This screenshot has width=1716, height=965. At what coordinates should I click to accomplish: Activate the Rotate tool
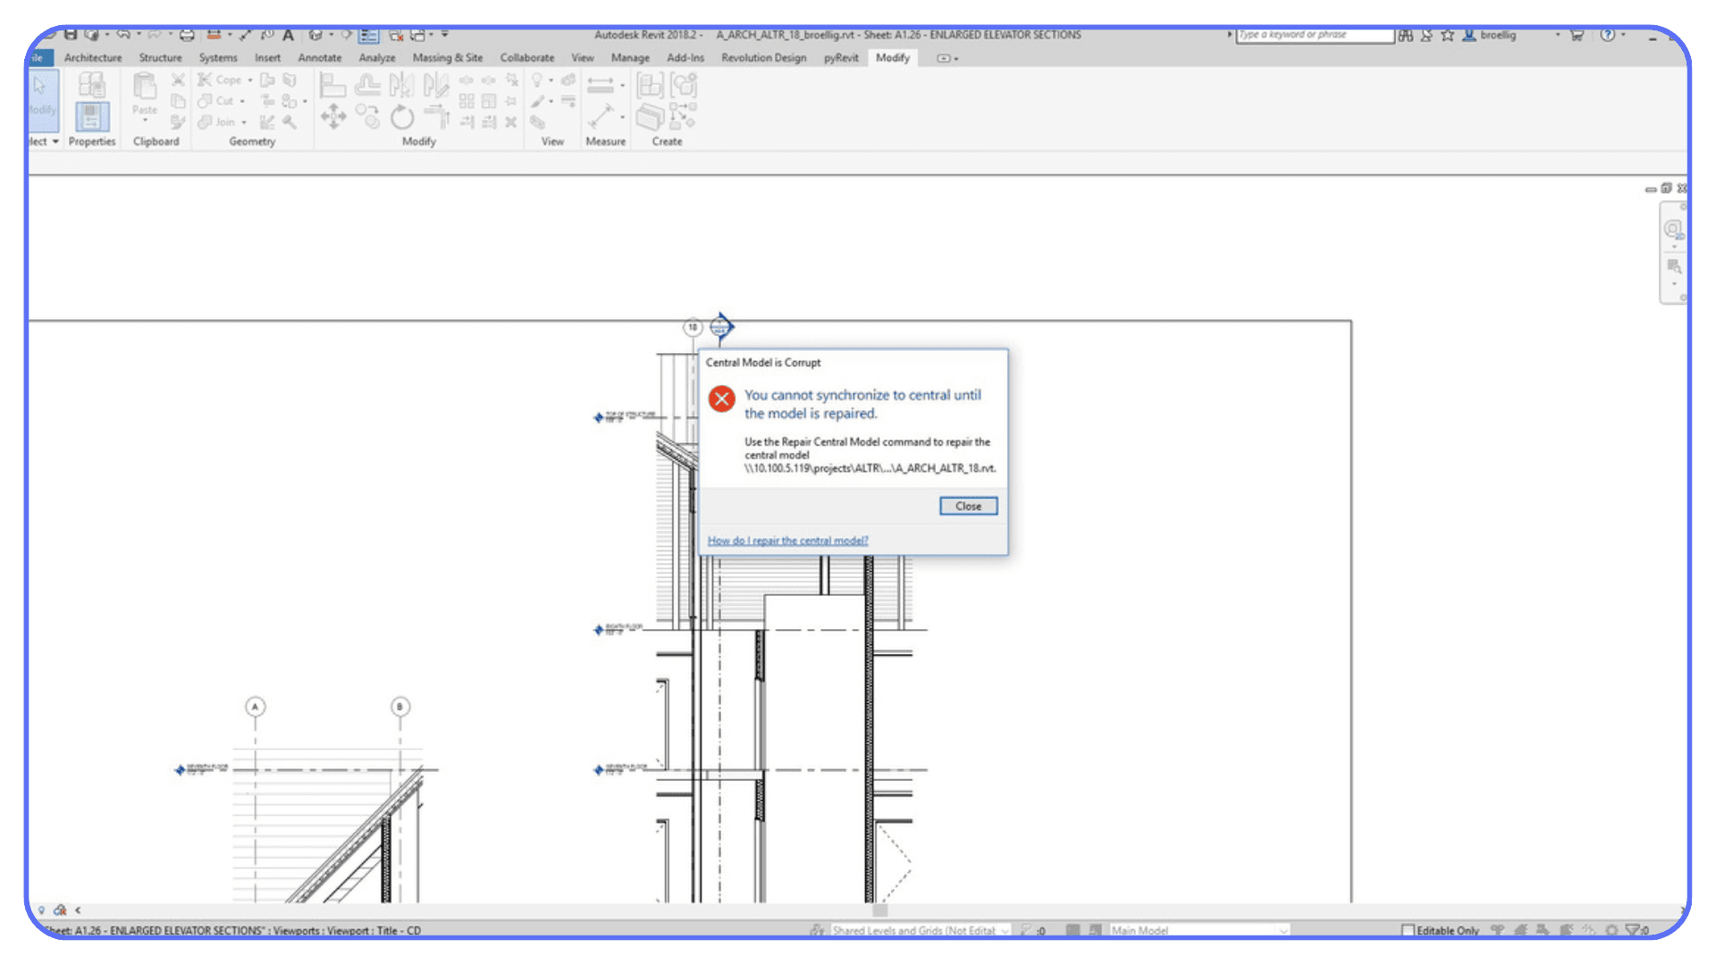pyautogui.click(x=401, y=117)
